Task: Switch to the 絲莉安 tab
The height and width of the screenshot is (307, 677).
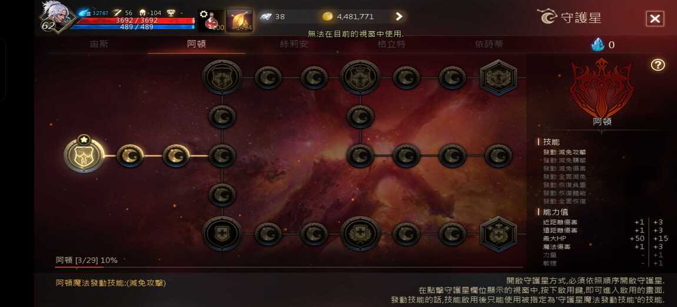Action: tap(294, 45)
